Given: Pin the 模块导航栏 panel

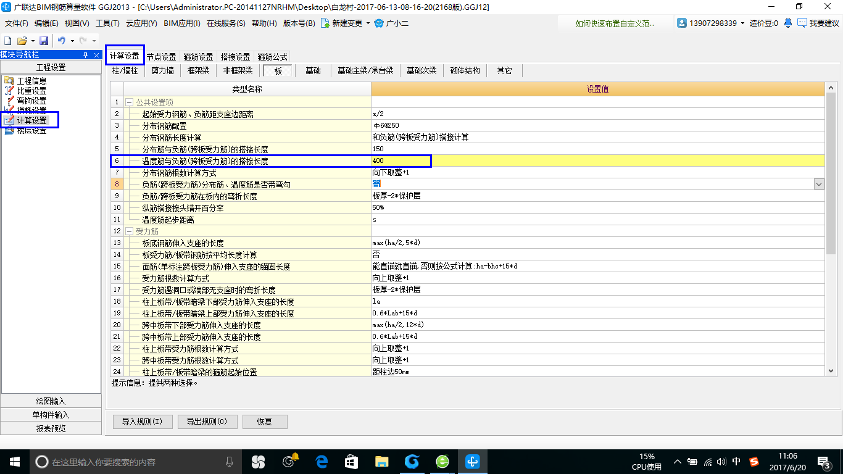Looking at the screenshot, I should click(85, 55).
